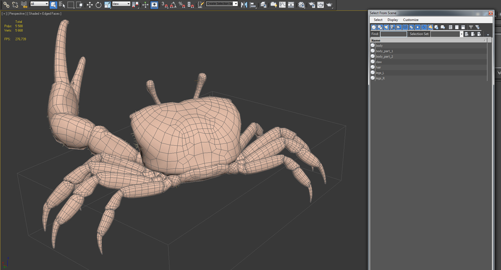Open the Display menu in Select From Scene
This screenshot has height=270, width=501.
[x=393, y=20]
